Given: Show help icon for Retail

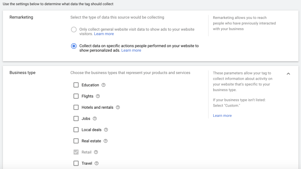Looking at the screenshot, I should (96, 152).
